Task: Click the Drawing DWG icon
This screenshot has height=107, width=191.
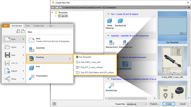Action: (x=32, y=59)
